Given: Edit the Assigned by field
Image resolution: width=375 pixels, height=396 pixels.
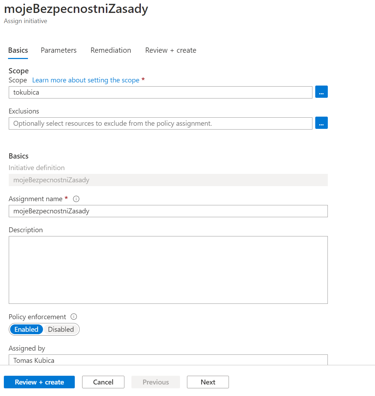Looking at the screenshot, I should click(x=168, y=360).
